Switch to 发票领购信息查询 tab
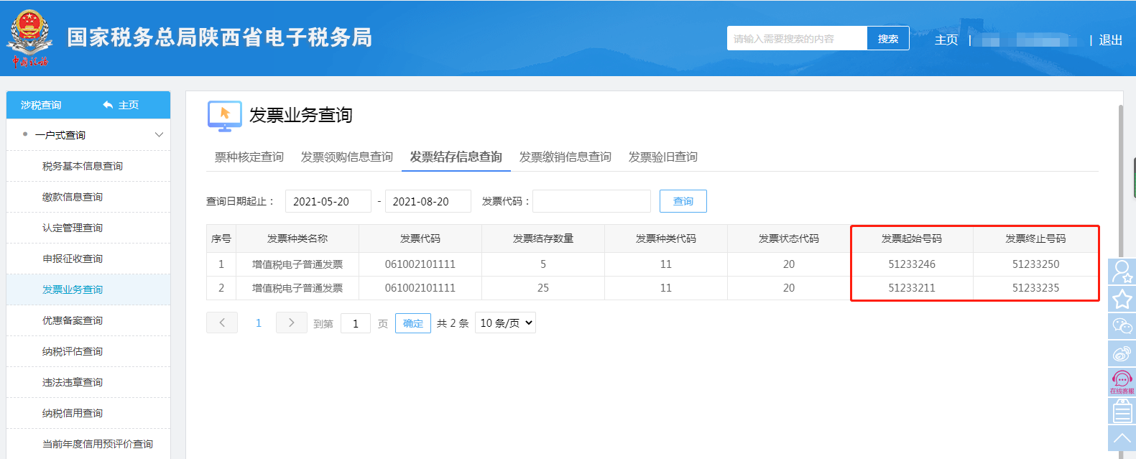This screenshot has height=459, width=1136. point(346,157)
